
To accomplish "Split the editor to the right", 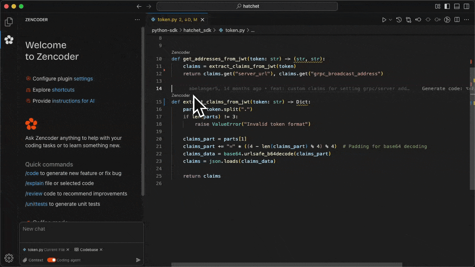I will 457,20.
